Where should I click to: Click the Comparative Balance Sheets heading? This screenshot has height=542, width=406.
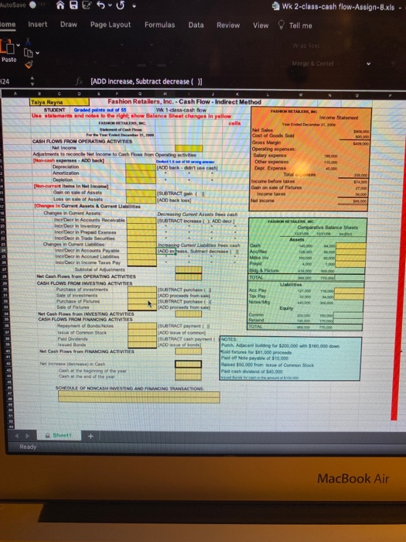pyautogui.click(x=328, y=228)
